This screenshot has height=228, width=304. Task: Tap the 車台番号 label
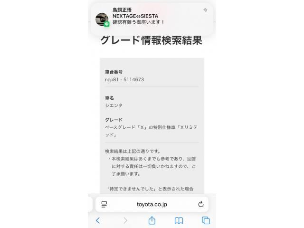pyautogui.click(x=114, y=72)
